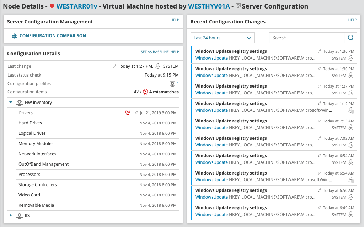Click inside the Search field
The height and width of the screenshot is (227, 364).
coord(306,37)
